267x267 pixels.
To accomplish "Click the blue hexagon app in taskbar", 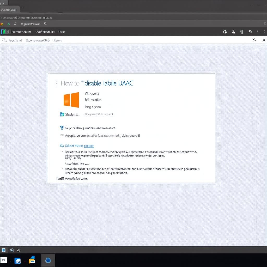I will pos(48,260).
